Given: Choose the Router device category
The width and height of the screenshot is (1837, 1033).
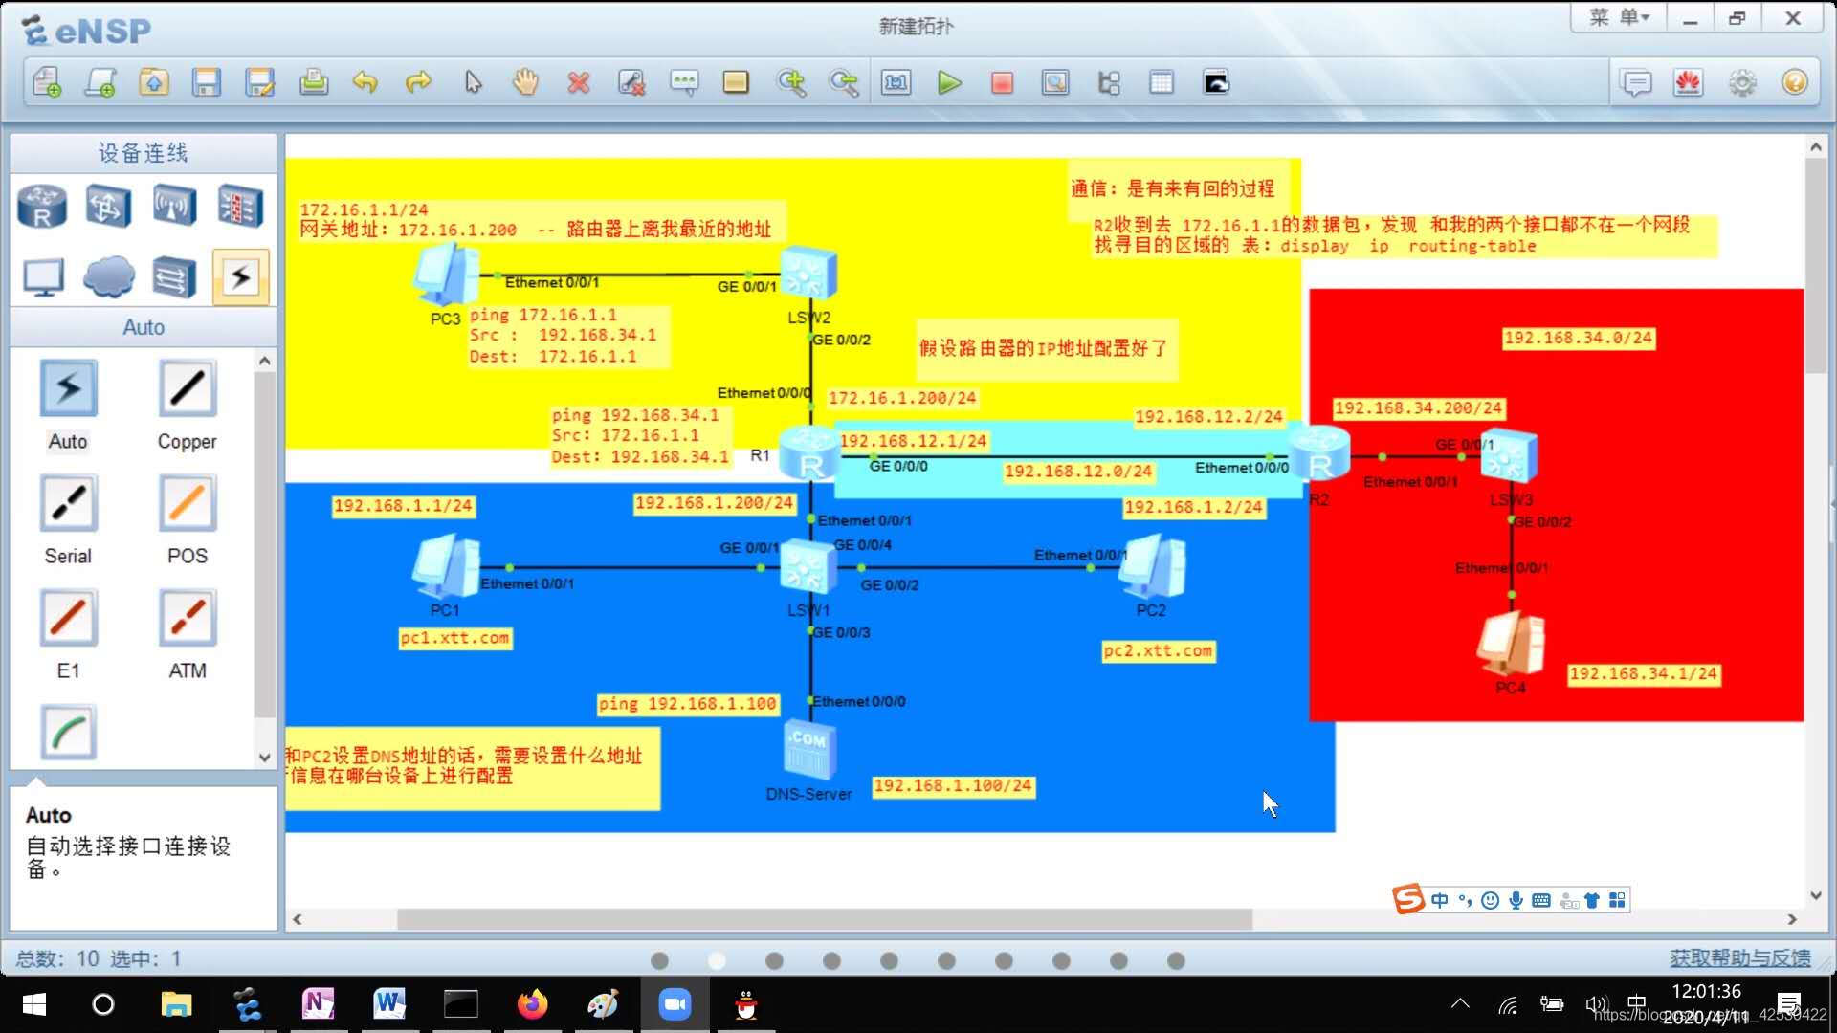Looking at the screenshot, I should click(41, 206).
